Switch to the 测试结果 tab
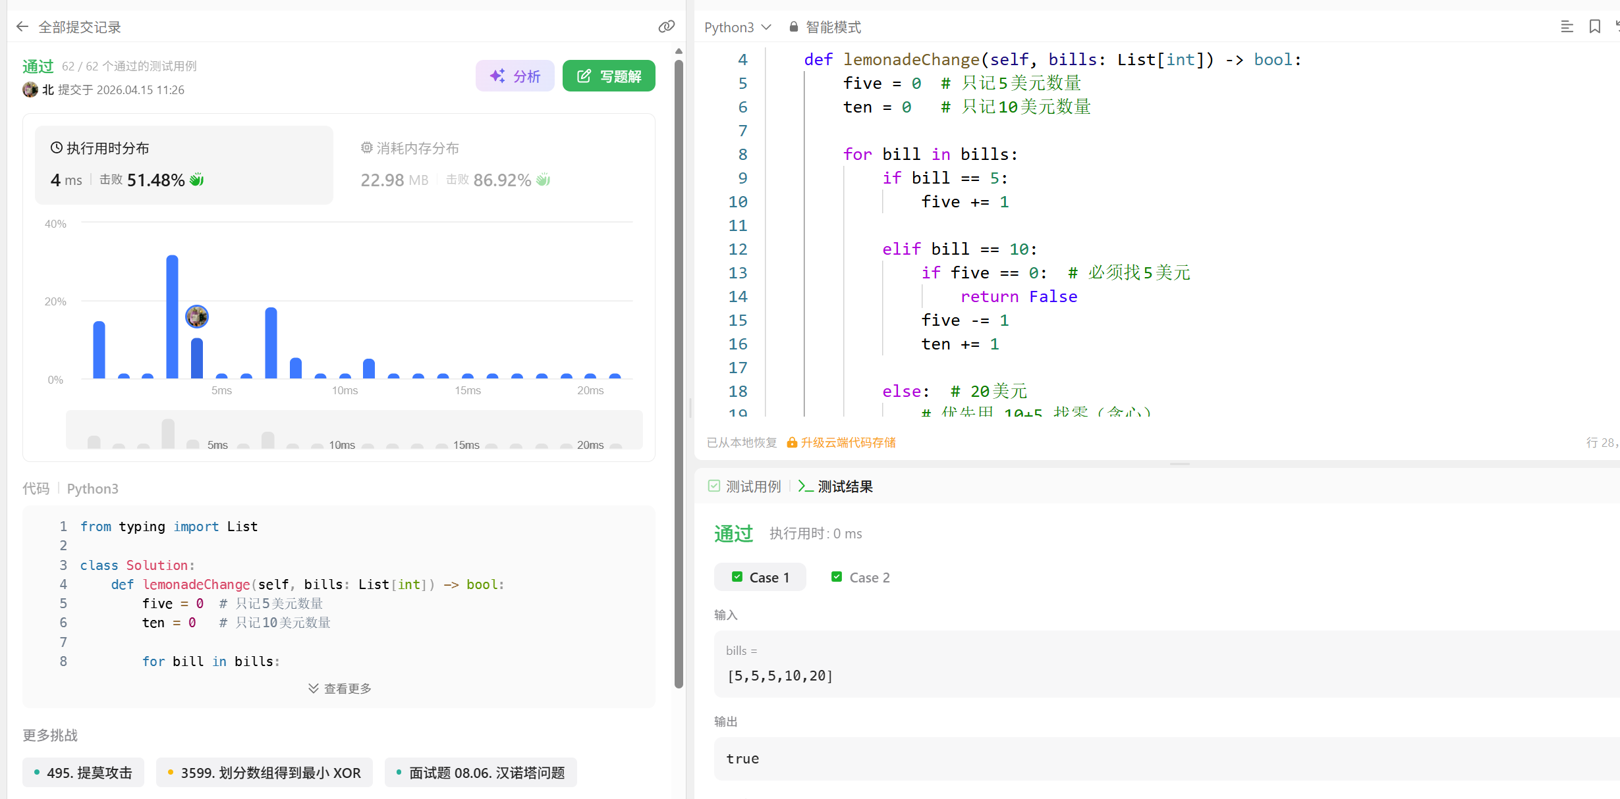Viewport: 1620px width, 799px height. [835, 486]
